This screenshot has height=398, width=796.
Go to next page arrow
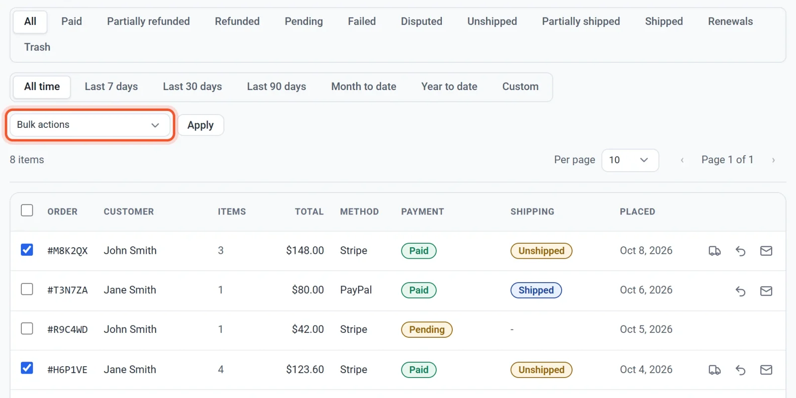pos(773,160)
